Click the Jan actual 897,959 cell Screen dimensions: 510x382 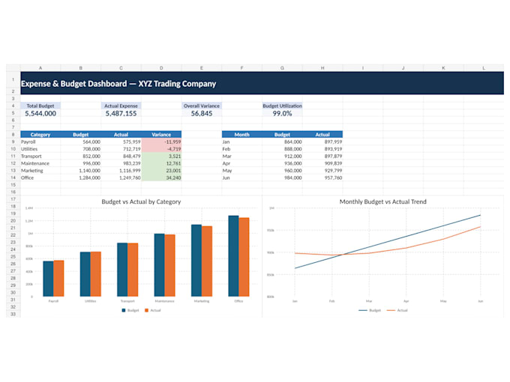point(322,142)
